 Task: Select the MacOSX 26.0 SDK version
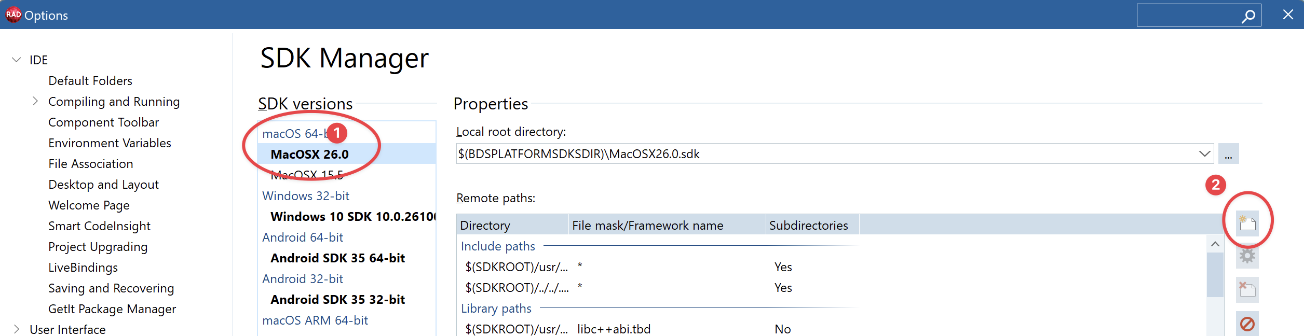tap(310, 155)
